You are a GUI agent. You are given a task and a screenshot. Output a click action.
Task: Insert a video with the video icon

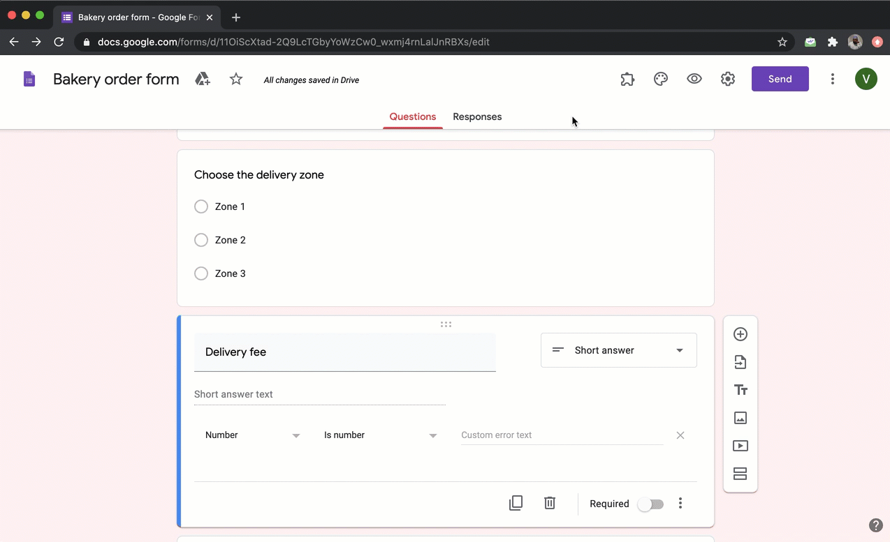pos(740,446)
